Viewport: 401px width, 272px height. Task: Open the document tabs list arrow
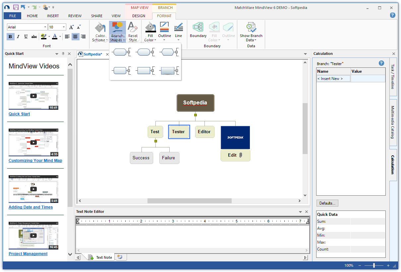pos(305,54)
